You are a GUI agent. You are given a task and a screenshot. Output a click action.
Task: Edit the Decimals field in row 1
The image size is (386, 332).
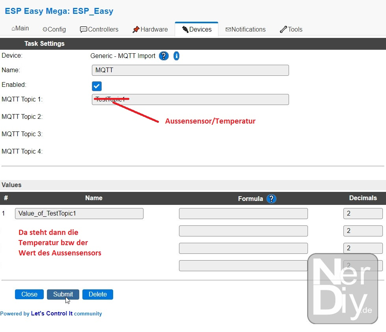363,214
